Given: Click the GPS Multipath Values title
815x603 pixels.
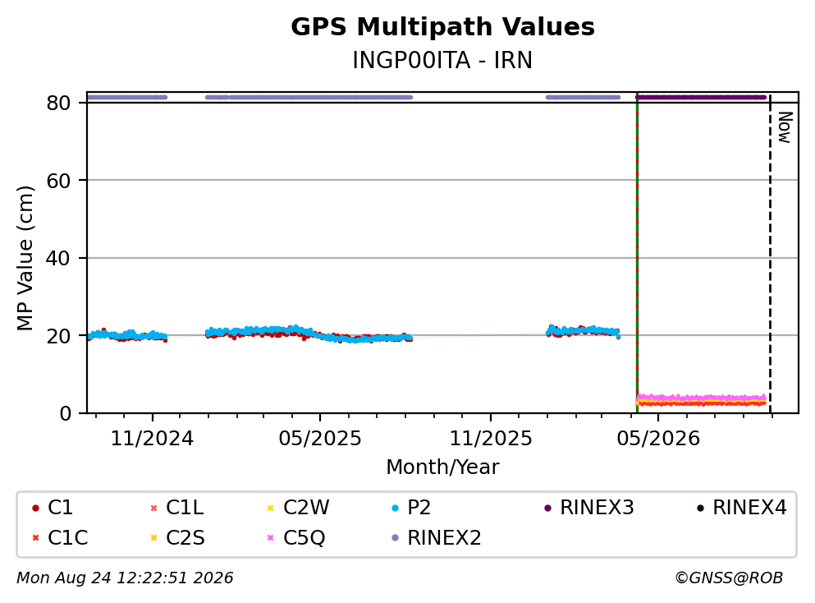Looking at the screenshot, I should [x=443, y=27].
